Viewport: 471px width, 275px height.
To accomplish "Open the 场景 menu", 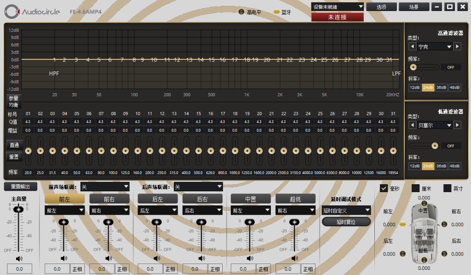I will click(x=414, y=6).
